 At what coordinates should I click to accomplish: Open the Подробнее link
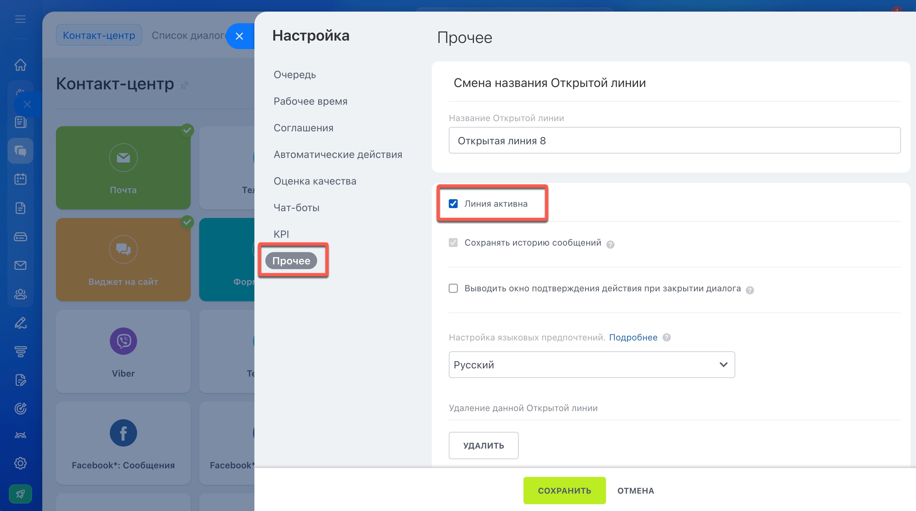click(633, 337)
